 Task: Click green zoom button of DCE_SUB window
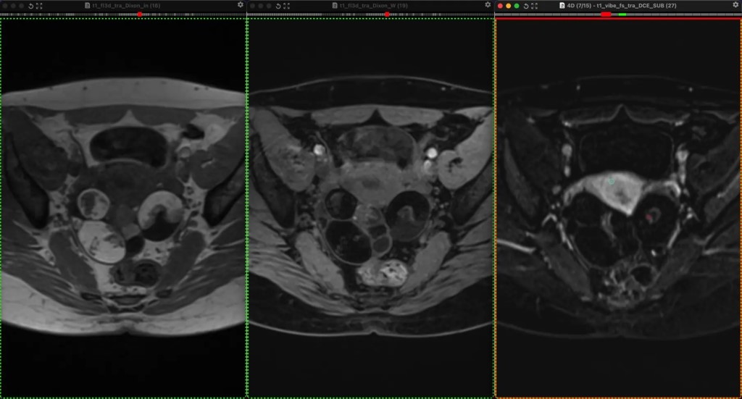point(517,5)
